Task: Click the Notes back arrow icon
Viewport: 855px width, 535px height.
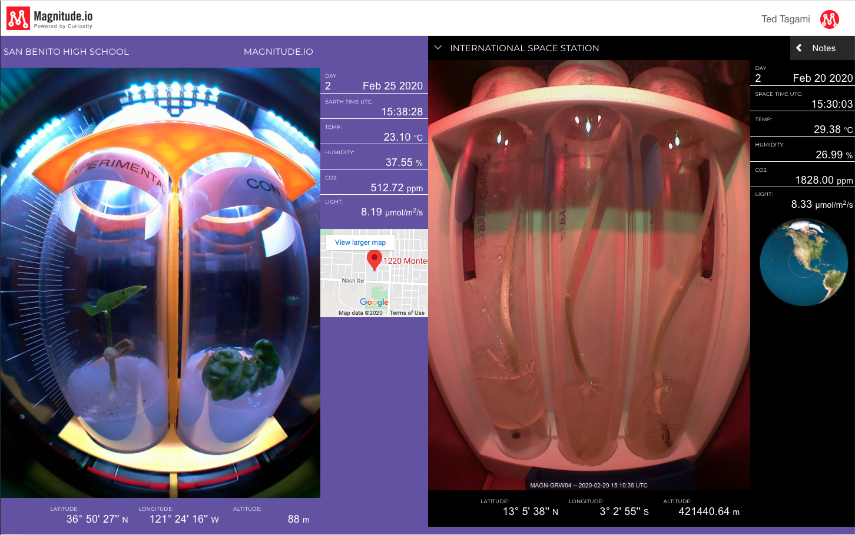Action: [799, 48]
